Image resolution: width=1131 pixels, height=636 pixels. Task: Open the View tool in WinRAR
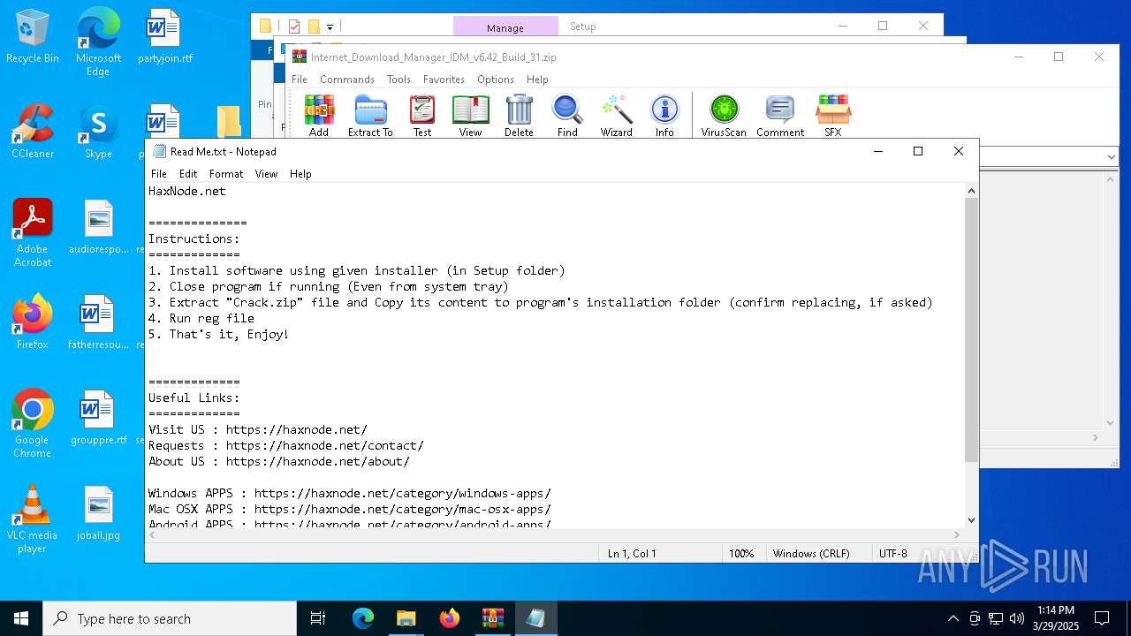(x=470, y=116)
